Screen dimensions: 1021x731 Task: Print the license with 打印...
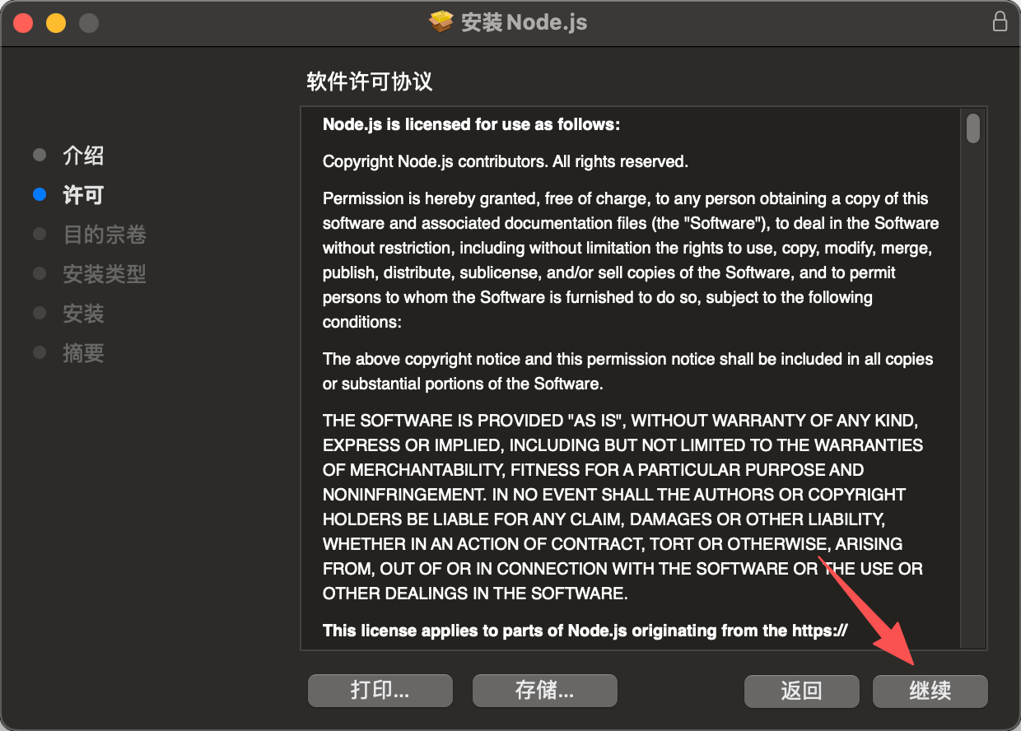(380, 691)
